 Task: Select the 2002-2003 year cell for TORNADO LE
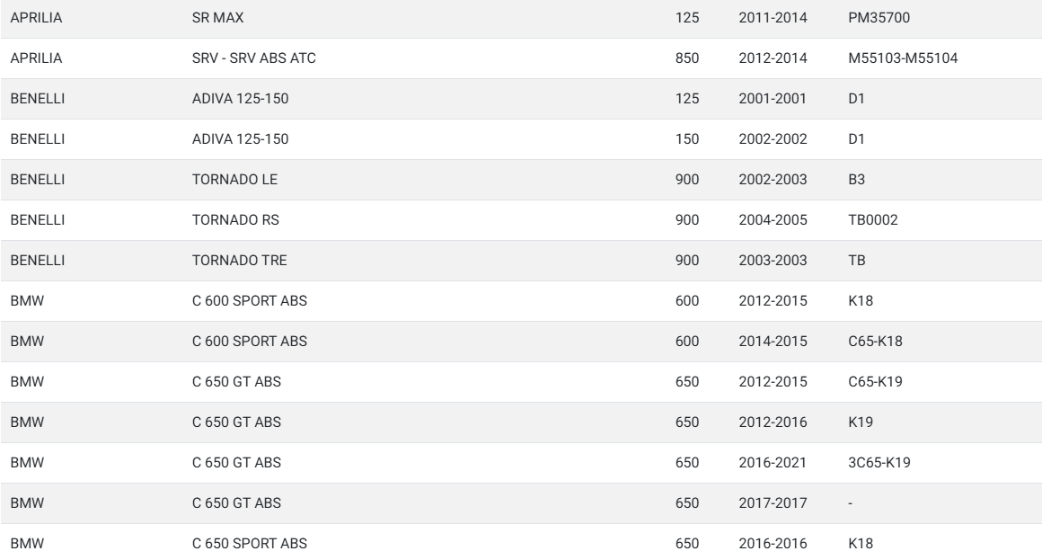(773, 180)
